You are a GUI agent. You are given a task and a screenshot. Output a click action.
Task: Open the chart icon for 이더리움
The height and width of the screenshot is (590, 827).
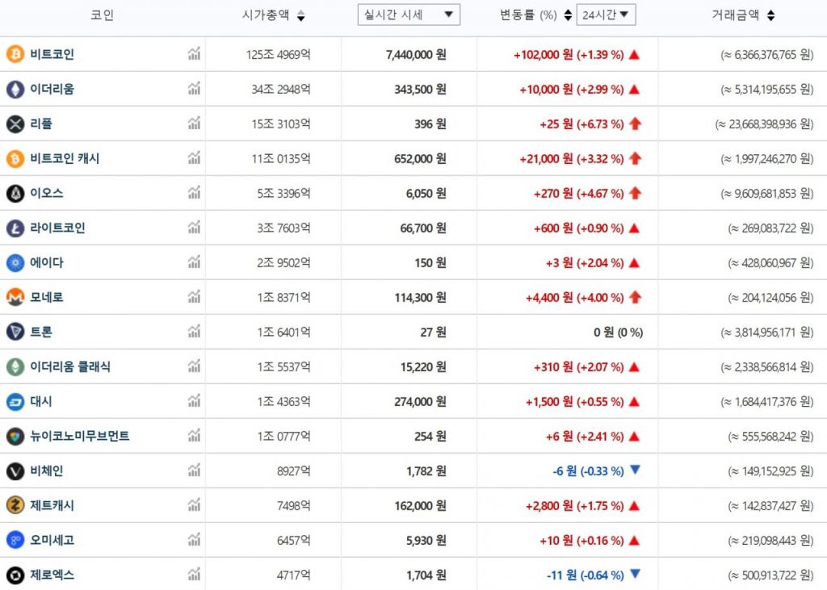(x=194, y=89)
